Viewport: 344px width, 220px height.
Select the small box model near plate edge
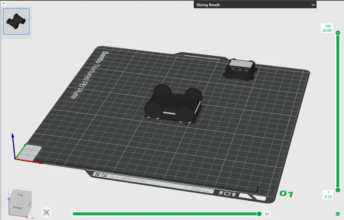click(240, 69)
